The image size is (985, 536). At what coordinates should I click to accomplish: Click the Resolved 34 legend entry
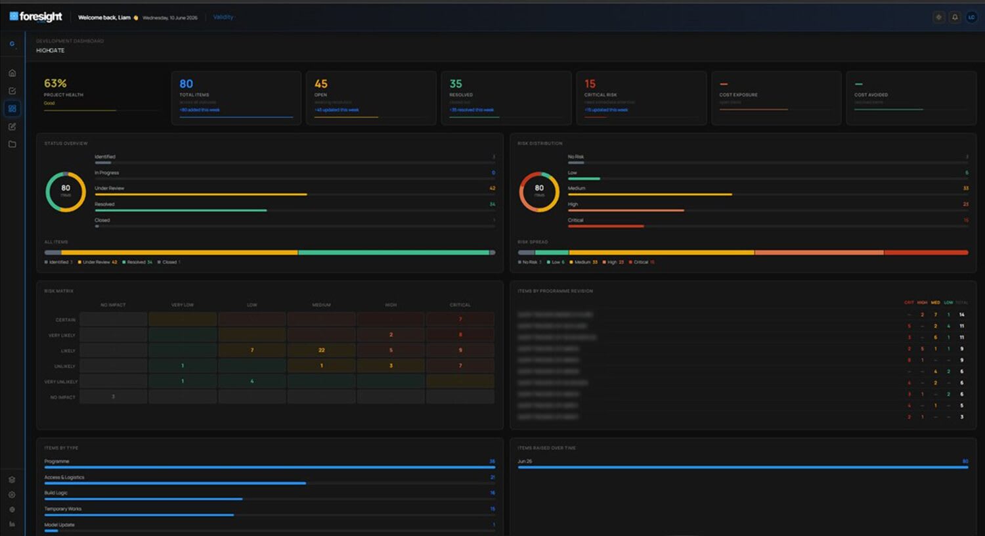pos(138,262)
